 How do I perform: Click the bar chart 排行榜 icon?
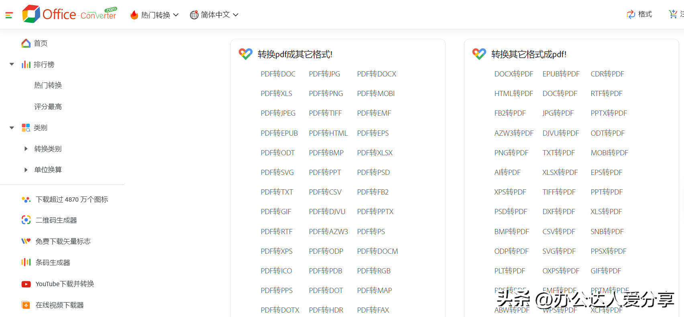point(26,64)
